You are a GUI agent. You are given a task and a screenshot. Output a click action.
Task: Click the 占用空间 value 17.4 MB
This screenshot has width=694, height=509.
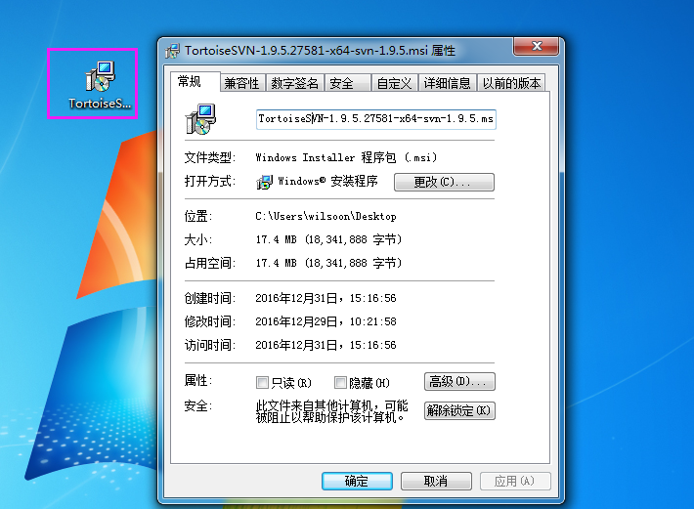pyautogui.click(x=328, y=263)
